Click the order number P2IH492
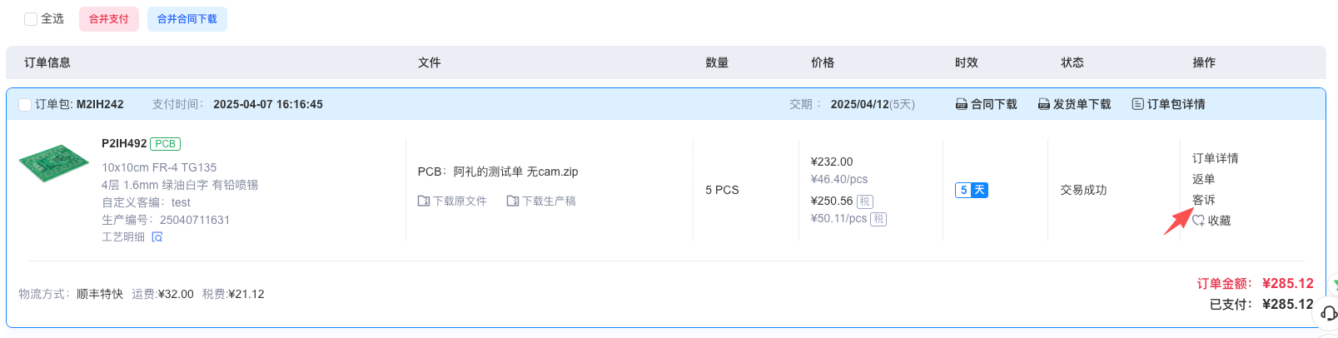1338x338 pixels. (124, 143)
